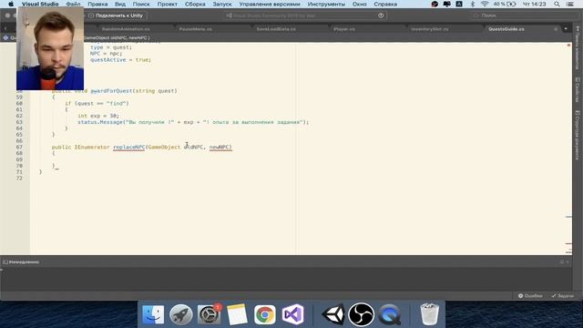Click line number 69 in the gutter
This screenshot has width=583, height=328.
(19, 159)
